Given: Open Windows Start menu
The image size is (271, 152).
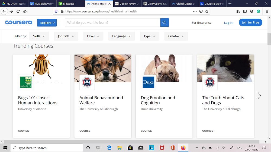Looking at the screenshot, I should click(x=5, y=148).
